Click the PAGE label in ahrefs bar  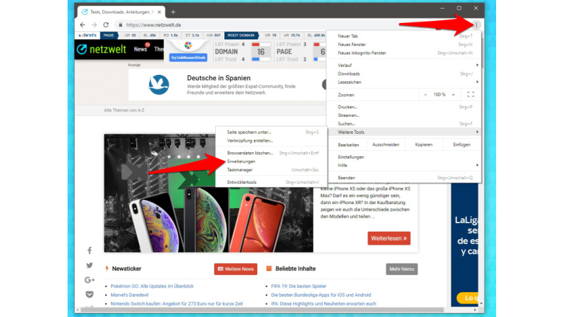(x=108, y=35)
